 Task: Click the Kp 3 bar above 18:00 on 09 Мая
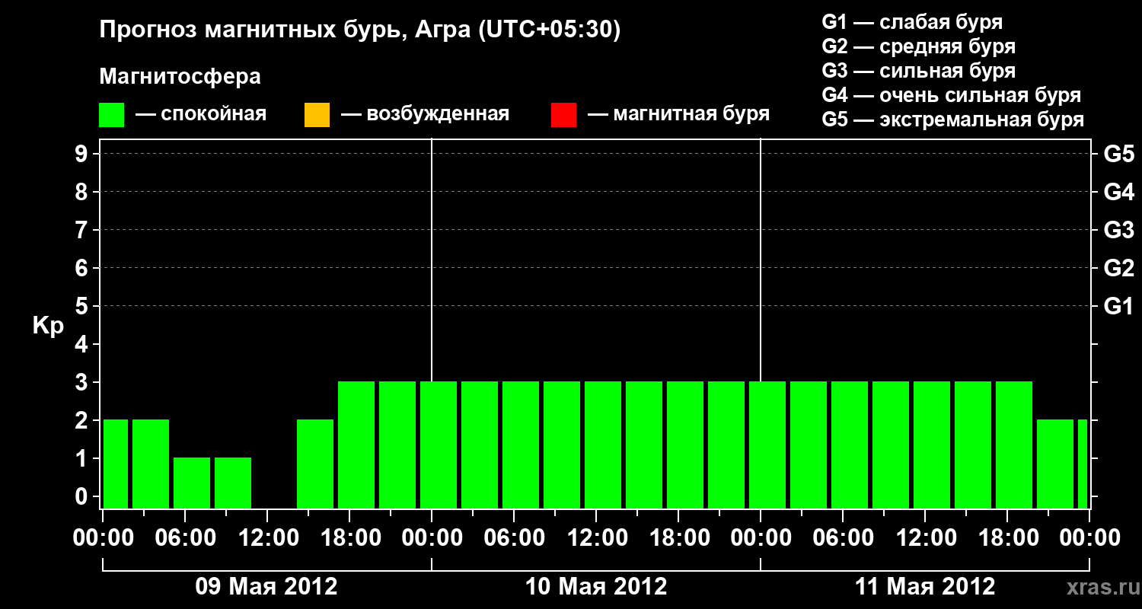tap(356, 445)
